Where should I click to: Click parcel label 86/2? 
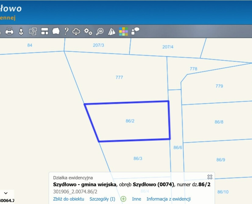pyautogui.click(x=130, y=121)
